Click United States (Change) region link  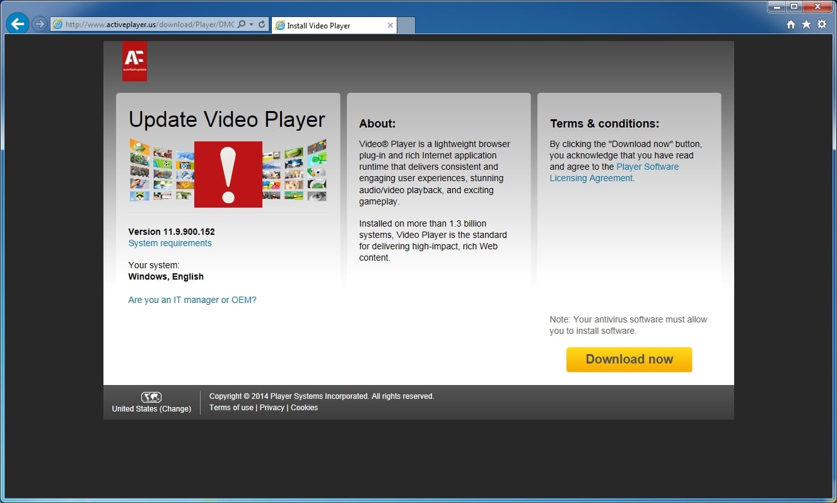(151, 409)
